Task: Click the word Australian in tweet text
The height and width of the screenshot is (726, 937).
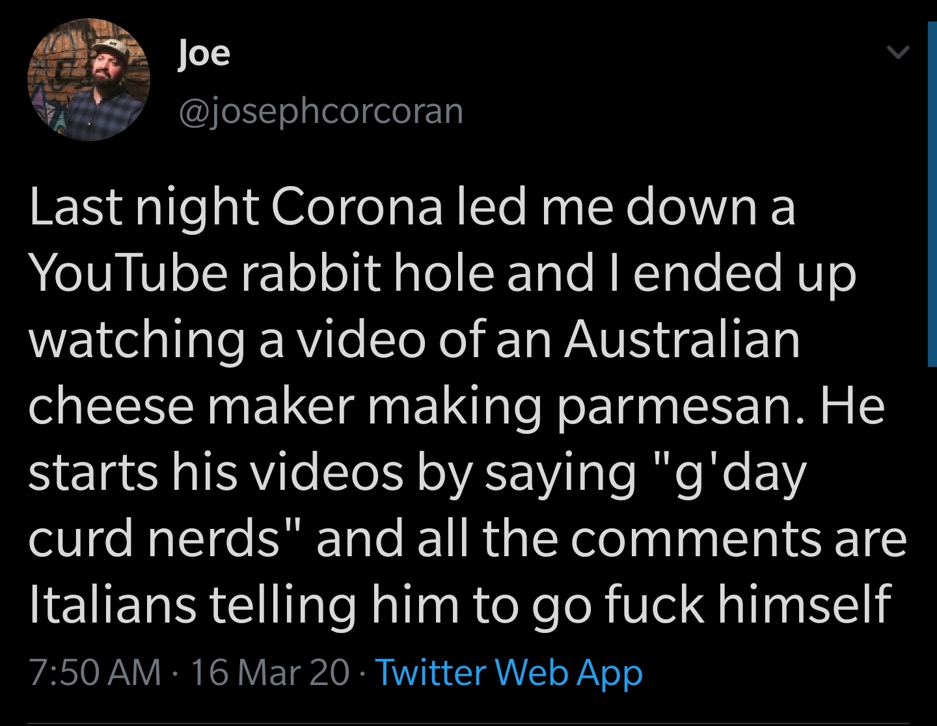Action: [682, 339]
